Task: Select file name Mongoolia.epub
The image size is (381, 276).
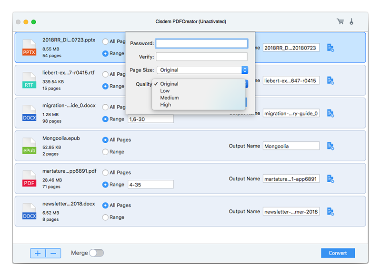Action: point(61,138)
